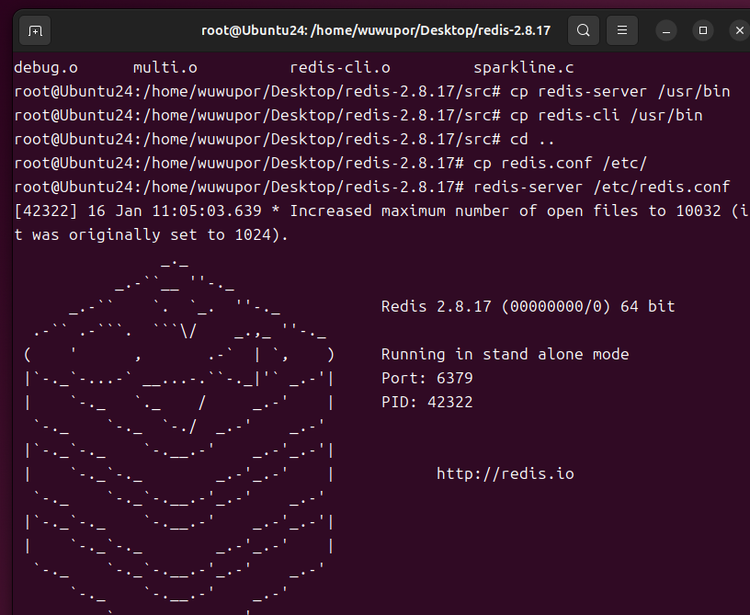This screenshot has height=615, width=750.
Task: Click the Port: 6379 text
Action: [x=426, y=378]
